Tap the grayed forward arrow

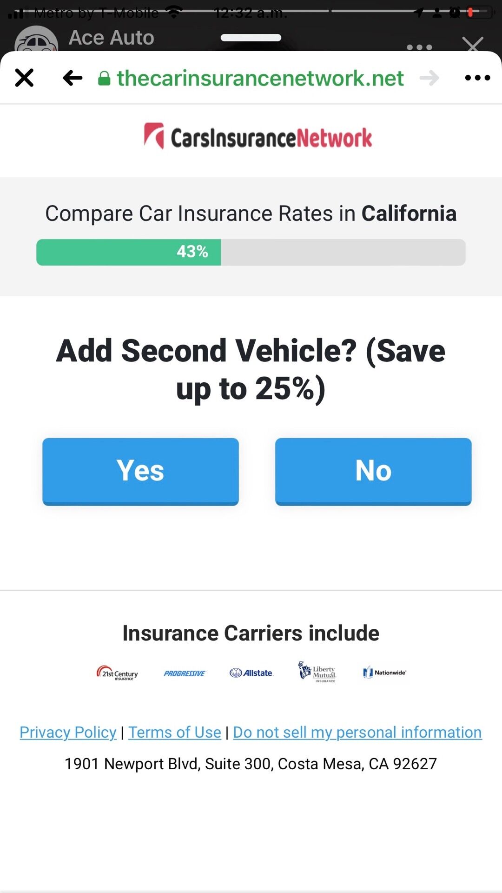click(x=429, y=78)
